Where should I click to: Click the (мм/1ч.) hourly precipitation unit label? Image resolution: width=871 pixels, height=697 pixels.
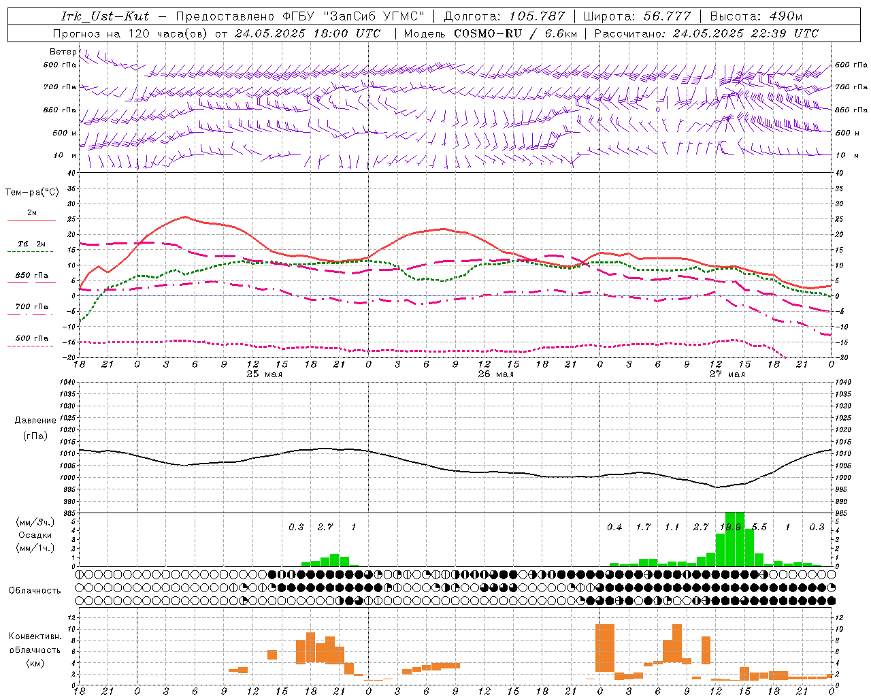[35, 548]
